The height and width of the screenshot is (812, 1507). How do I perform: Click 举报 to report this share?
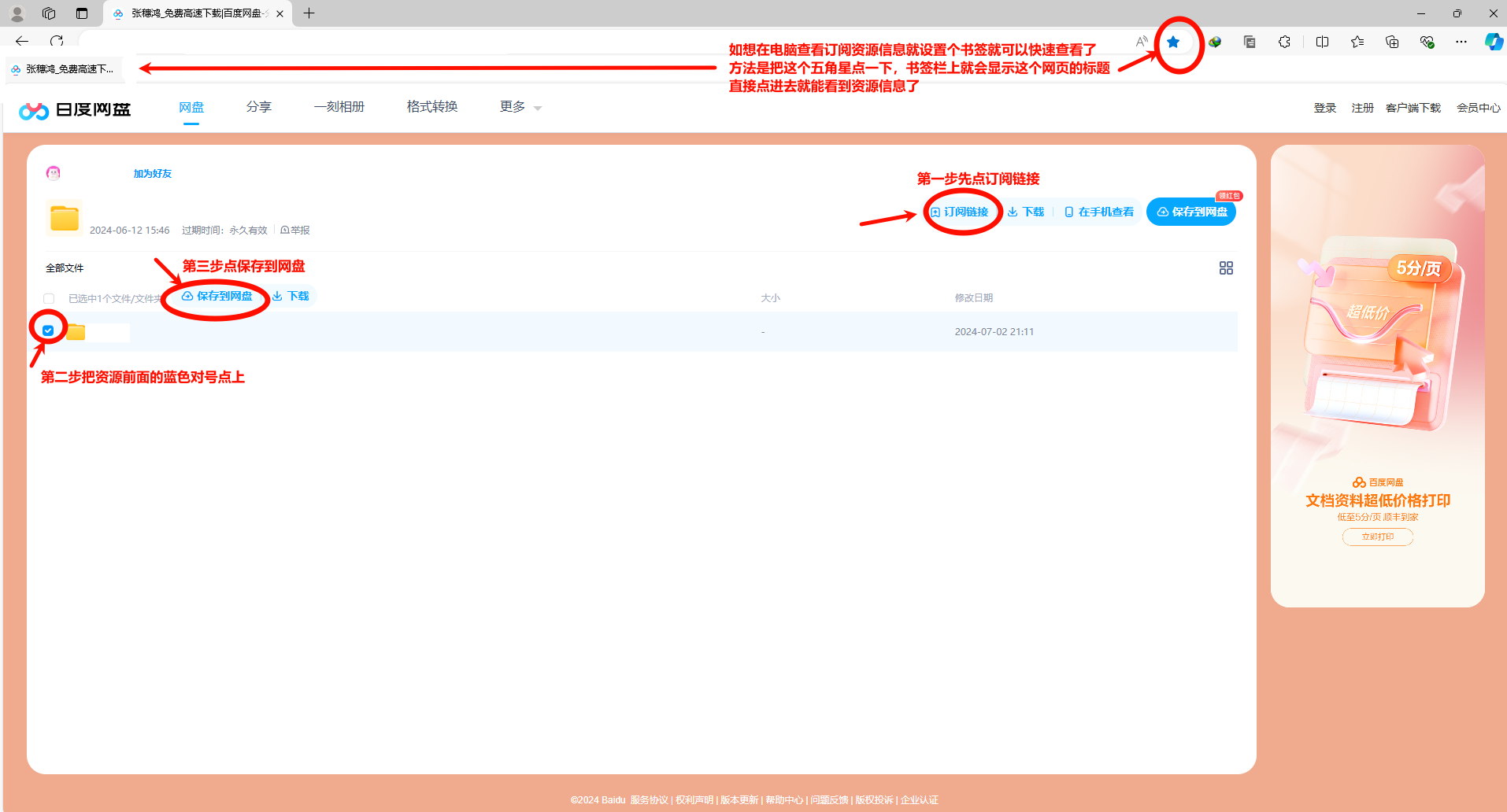[x=295, y=231]
